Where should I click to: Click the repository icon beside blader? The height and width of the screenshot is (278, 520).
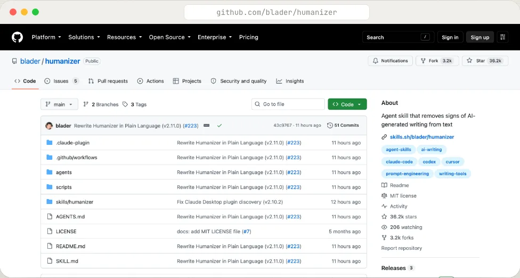tap(14, 61)
